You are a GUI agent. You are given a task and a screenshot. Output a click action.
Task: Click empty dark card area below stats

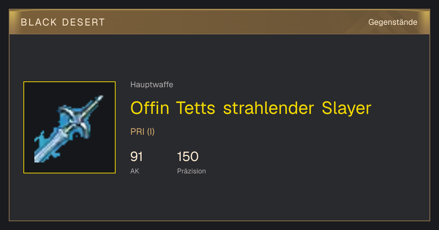(x=256, y=199)
